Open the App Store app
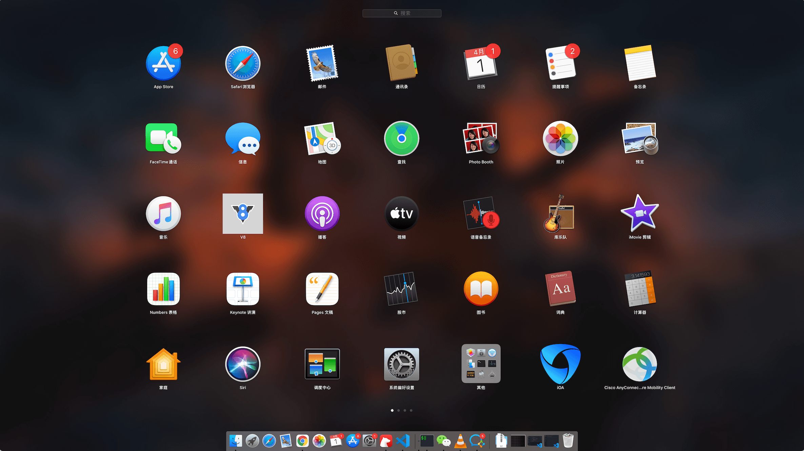This screenshot has height=451, width=804. (x=163, y=64)
